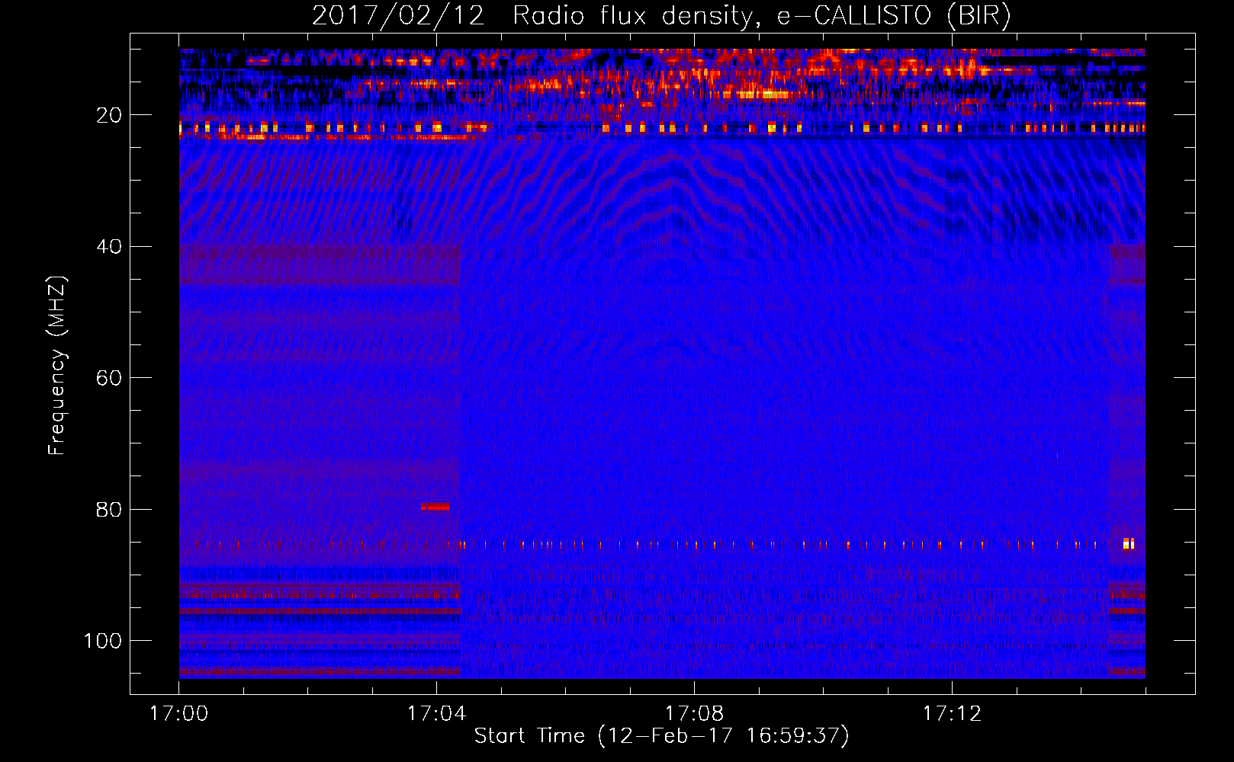This screenshot has width=1234, height=762.
Task: Click the 'Frequency (MHZ)' axis label
Action: 57,365
